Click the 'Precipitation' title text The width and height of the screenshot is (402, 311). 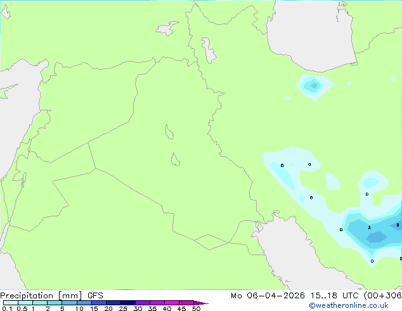[x=27, y=296]
